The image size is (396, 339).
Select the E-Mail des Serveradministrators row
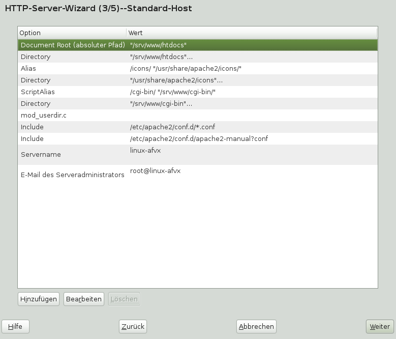click(x=198, y=175)
